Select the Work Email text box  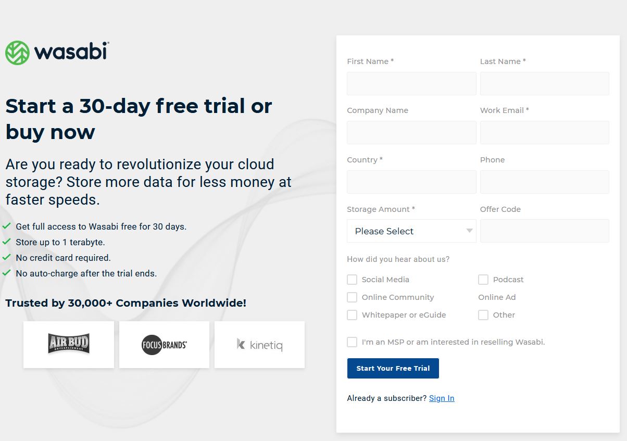544,133
